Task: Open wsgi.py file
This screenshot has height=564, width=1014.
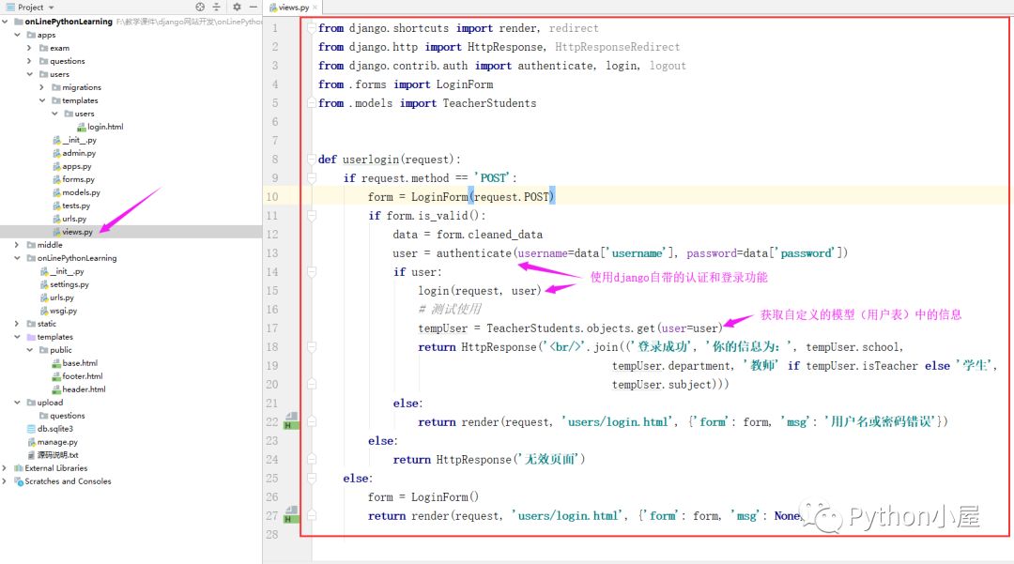Action: coord(64,311)
